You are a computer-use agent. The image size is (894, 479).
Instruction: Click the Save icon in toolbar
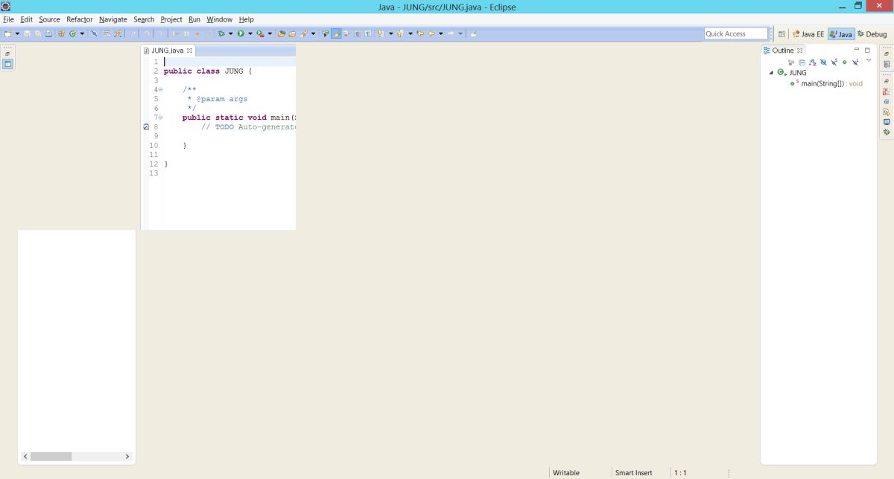(x=27, y=33)
